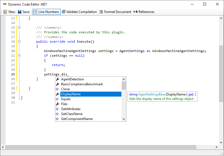Click the 'Save' toolbar label

(26, 12)
